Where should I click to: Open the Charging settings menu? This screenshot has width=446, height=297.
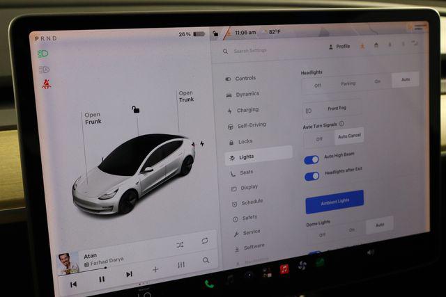pos(243,110)
